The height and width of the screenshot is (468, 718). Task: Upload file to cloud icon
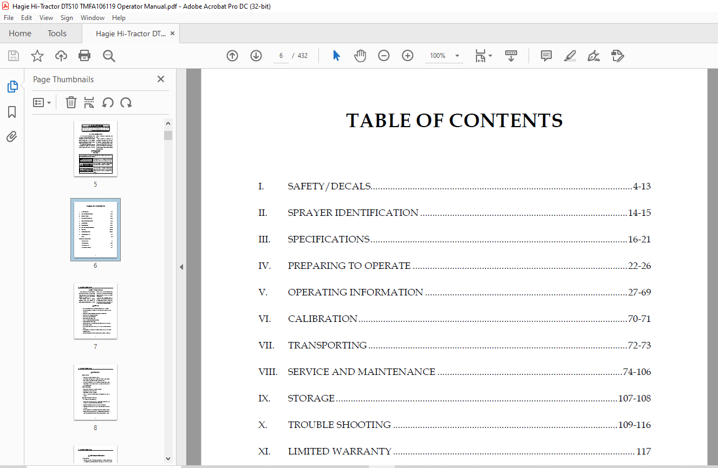tap(61, 56)
